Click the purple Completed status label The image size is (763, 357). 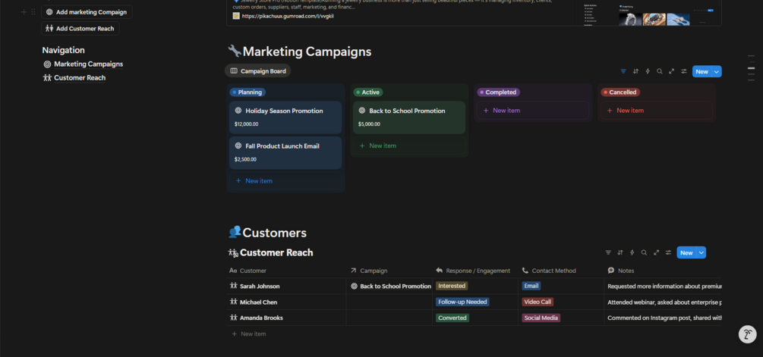pyautogui.click(x=500, y=92)
